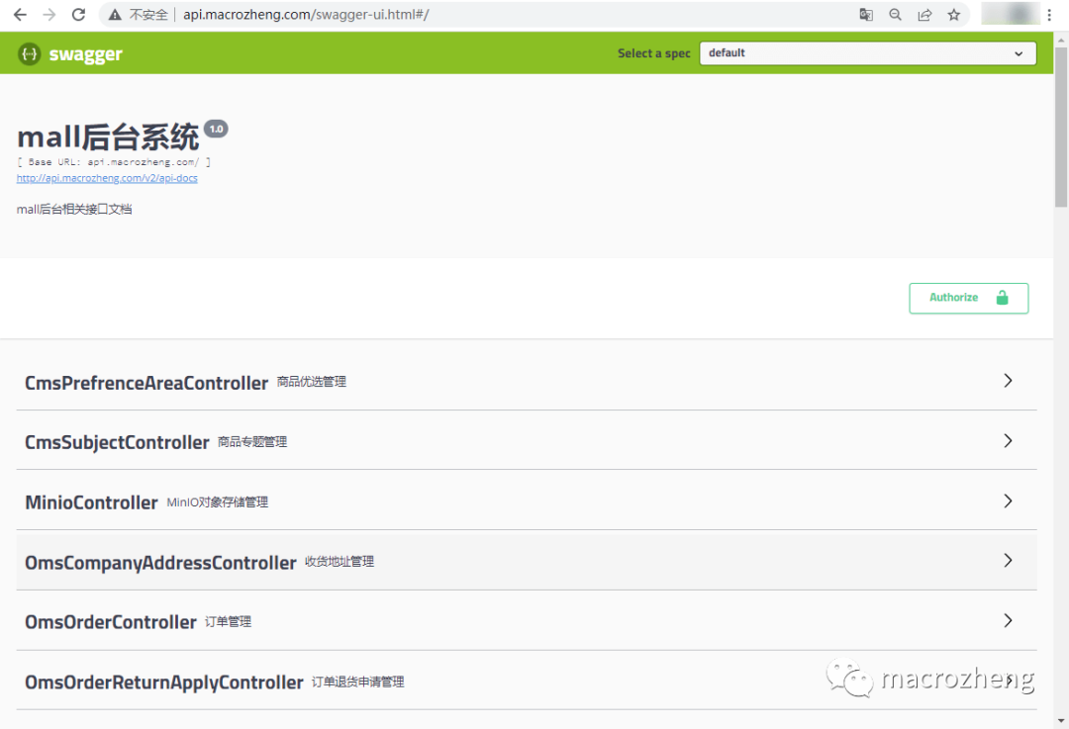
Task: Open the api-docs hyperlink
Action: pyautogui.click(x=107, y=178)
